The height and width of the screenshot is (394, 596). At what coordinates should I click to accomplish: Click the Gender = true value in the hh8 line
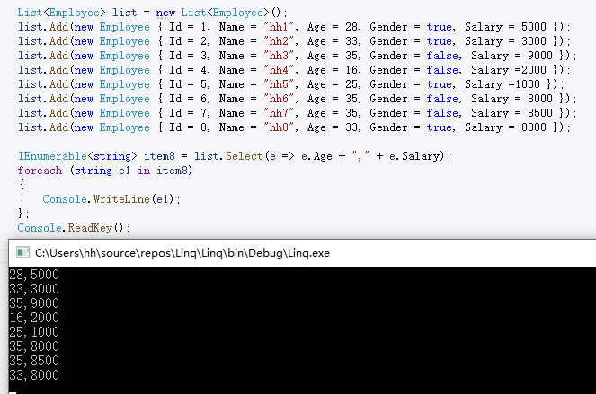439,127
